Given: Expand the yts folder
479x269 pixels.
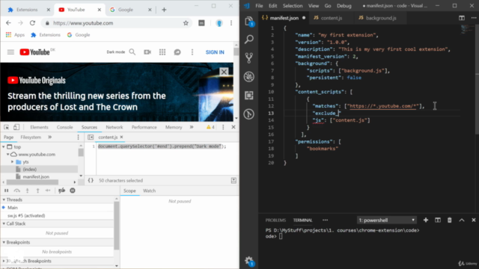Looking at the screenshot, I should (x=13, y=161).
